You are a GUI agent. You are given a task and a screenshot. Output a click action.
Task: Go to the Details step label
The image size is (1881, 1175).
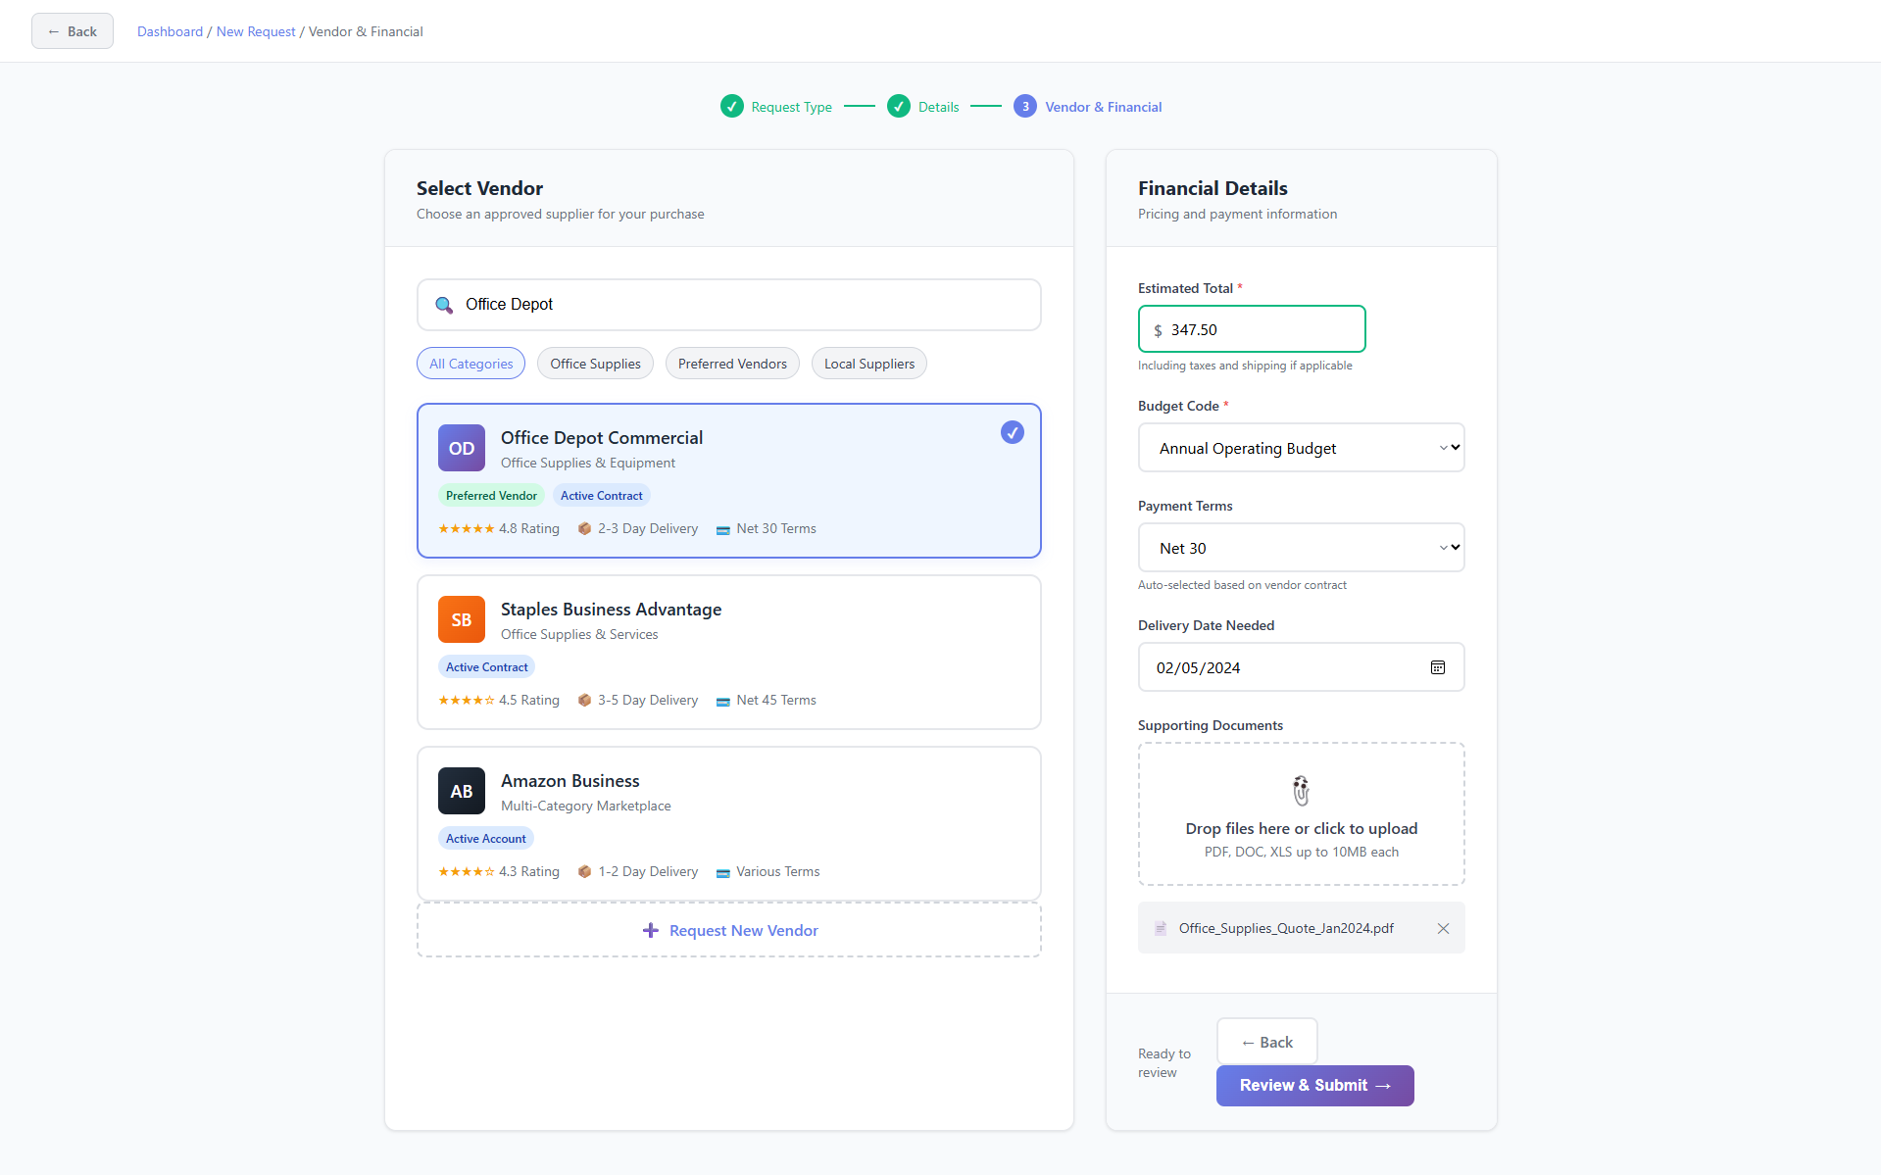coord(938,107)
